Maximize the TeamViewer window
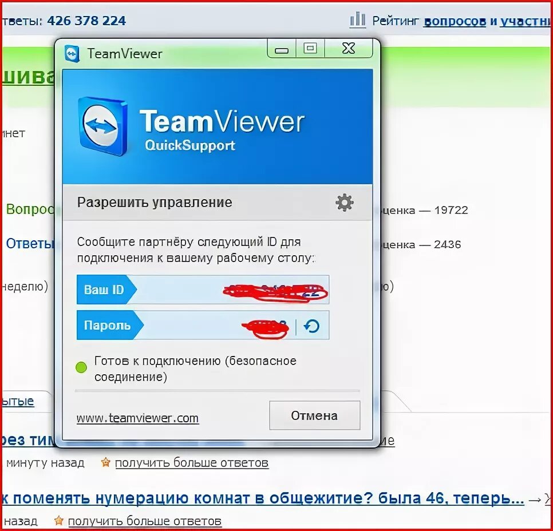This screenshot has width=553, height=531. (x=310, y=48)
